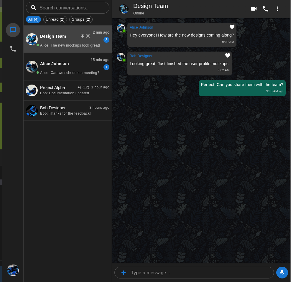Toggle heart reaction on Alice's message
Image resolution: width=291 pixels, height=282 pixels.
point(232,27)
